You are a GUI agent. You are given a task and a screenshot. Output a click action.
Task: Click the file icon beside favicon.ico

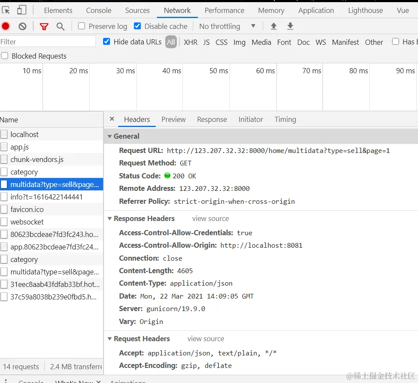(x=4, y=209)
